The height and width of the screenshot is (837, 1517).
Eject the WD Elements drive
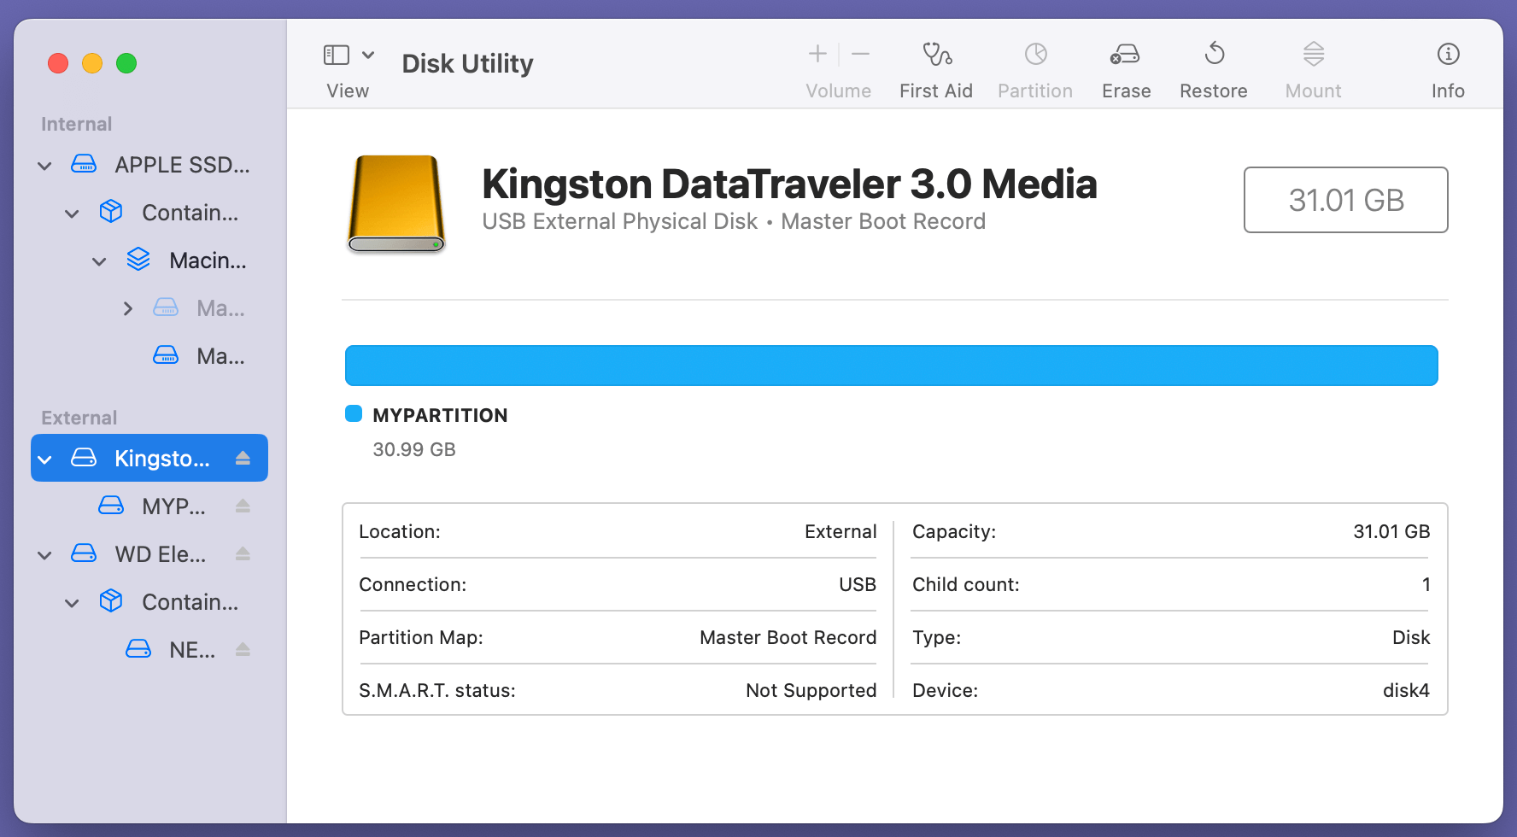[x=243, y=553]
